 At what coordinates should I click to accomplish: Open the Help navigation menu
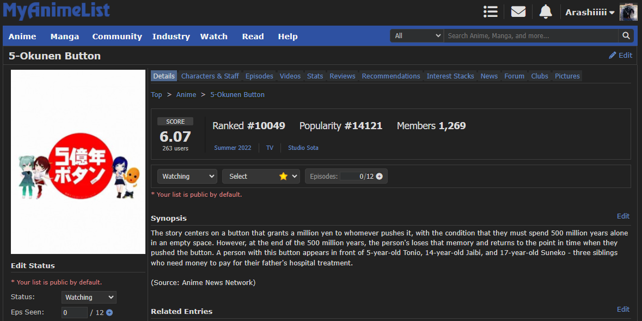[x=288, y=37]
